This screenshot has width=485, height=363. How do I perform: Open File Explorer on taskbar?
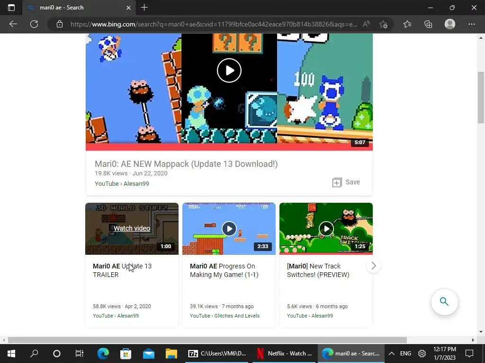point(171,354)
